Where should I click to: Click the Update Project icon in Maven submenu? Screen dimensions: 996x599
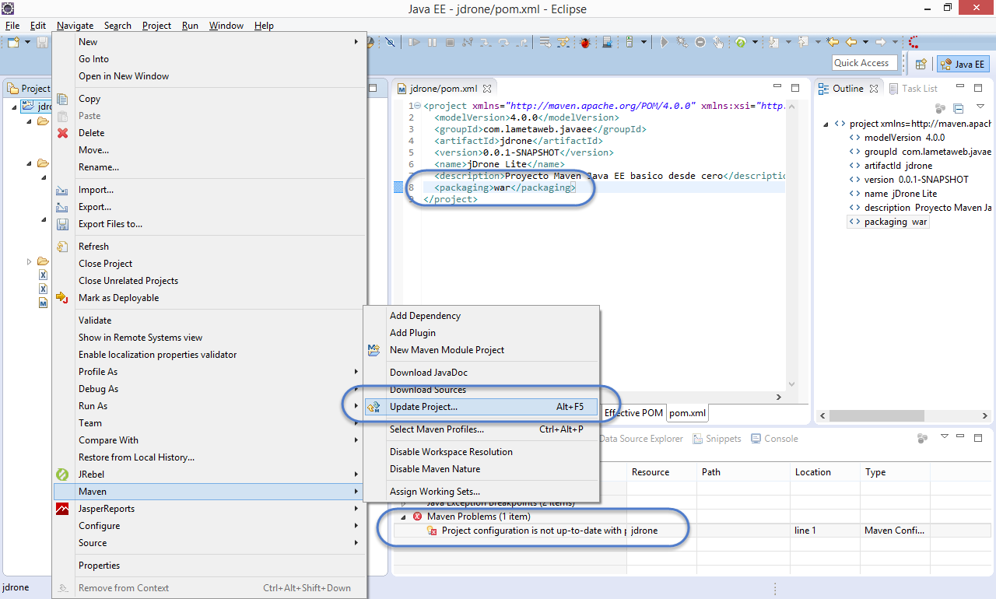coord(374,407)
